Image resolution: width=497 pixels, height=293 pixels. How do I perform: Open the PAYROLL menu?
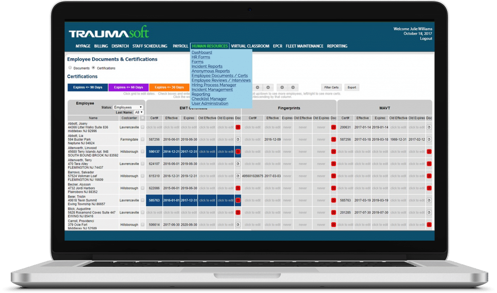pos(181,46)
